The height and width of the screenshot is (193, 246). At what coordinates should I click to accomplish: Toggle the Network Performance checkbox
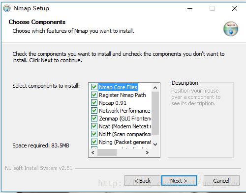pos(94,111)
